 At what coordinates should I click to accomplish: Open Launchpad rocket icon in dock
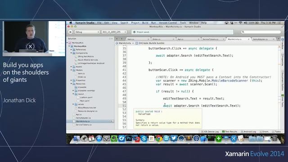point(84,139)
